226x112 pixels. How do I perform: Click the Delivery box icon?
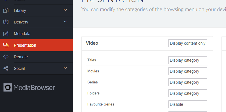tap(6, 22)
